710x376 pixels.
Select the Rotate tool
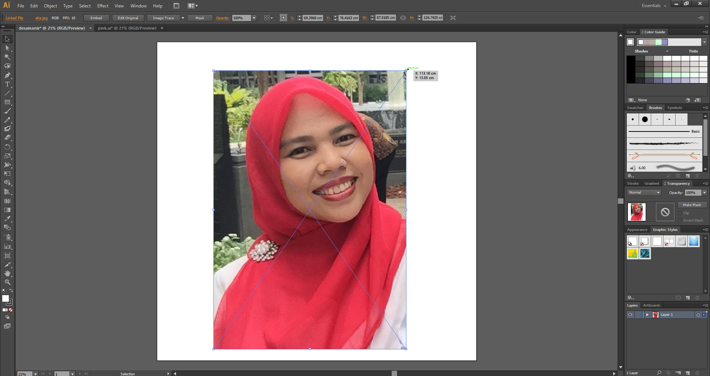click(x=7, y=147)
